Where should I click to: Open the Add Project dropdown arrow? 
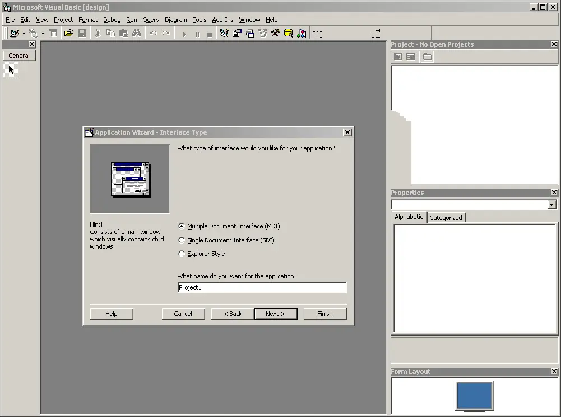pos(24,34)
